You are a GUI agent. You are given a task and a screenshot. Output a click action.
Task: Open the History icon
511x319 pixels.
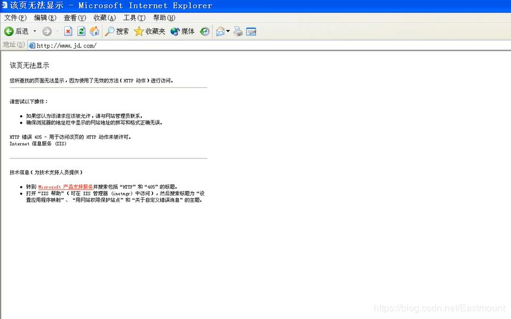(x=204, y=31)
